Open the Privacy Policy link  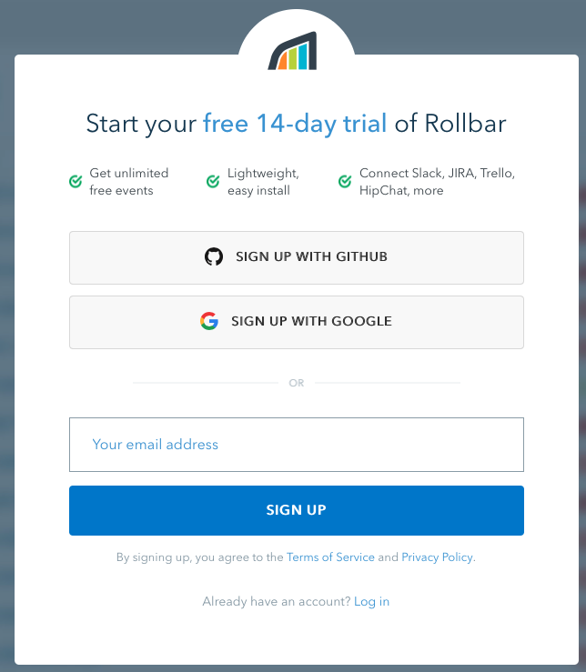tap(437, 557)
